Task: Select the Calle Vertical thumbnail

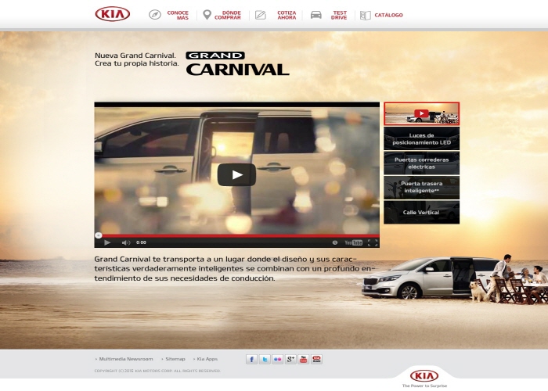Action: [421, 212]
